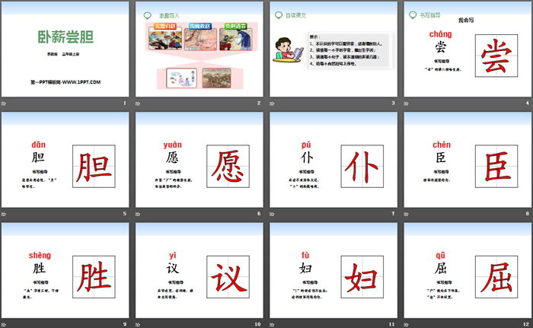This screenshot has height=328, width=533.
Task: Click slide number 2 label
Action: pos(259,103)
